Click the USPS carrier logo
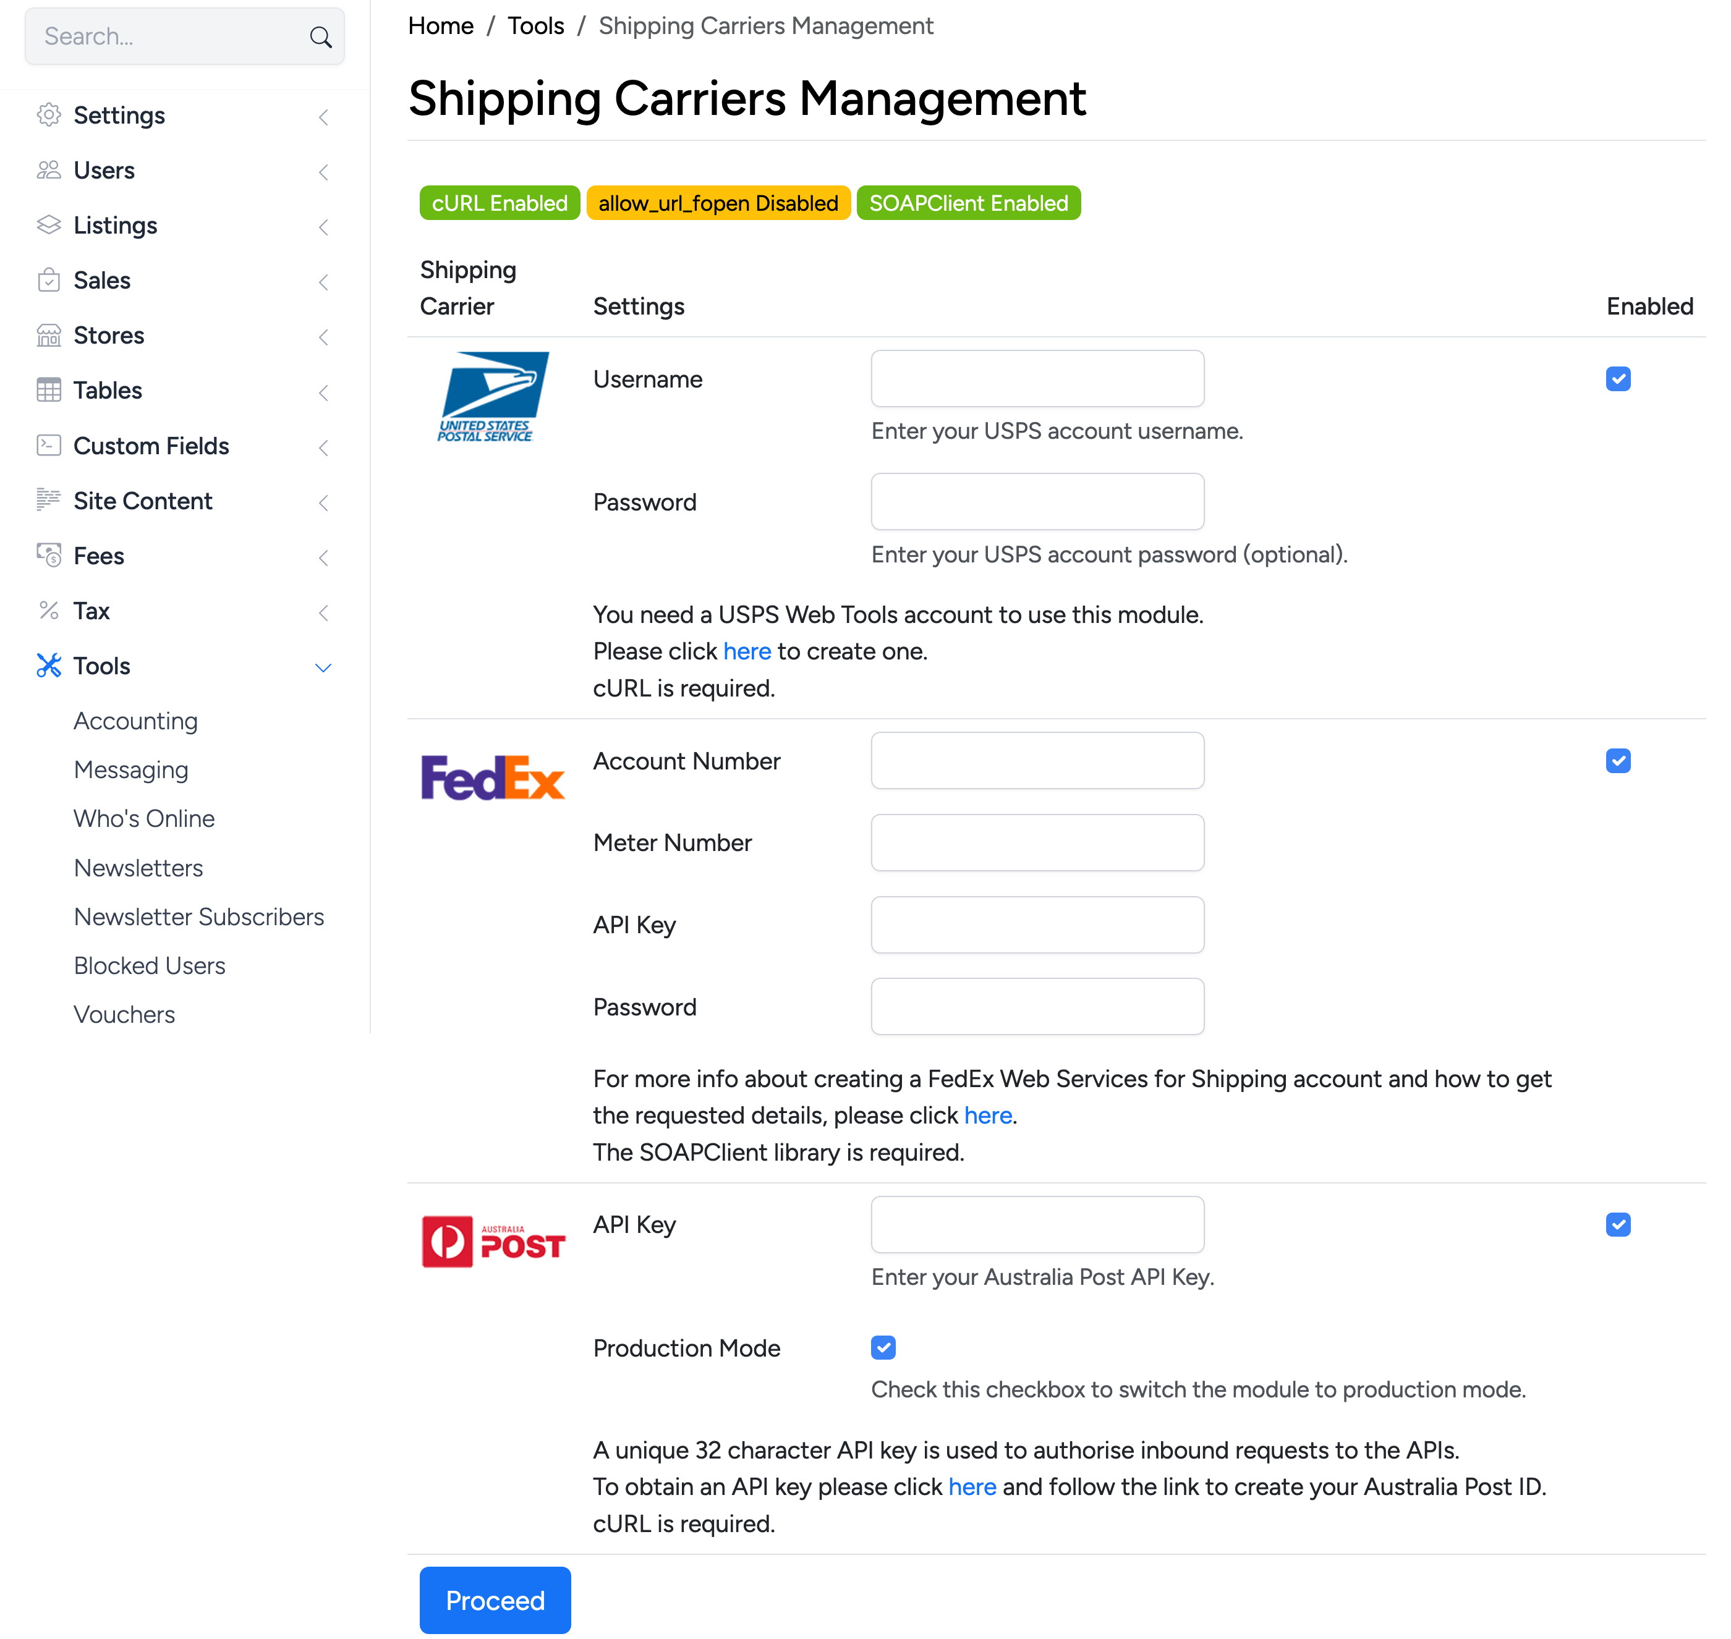Screen dimensions: 1731x1639 (x=493, y=397)
